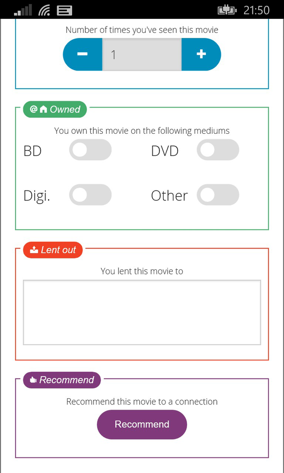The width and height of the screenshot is (284, 473).
Task: Tap the lent-out tray icon
Action: 34,250
